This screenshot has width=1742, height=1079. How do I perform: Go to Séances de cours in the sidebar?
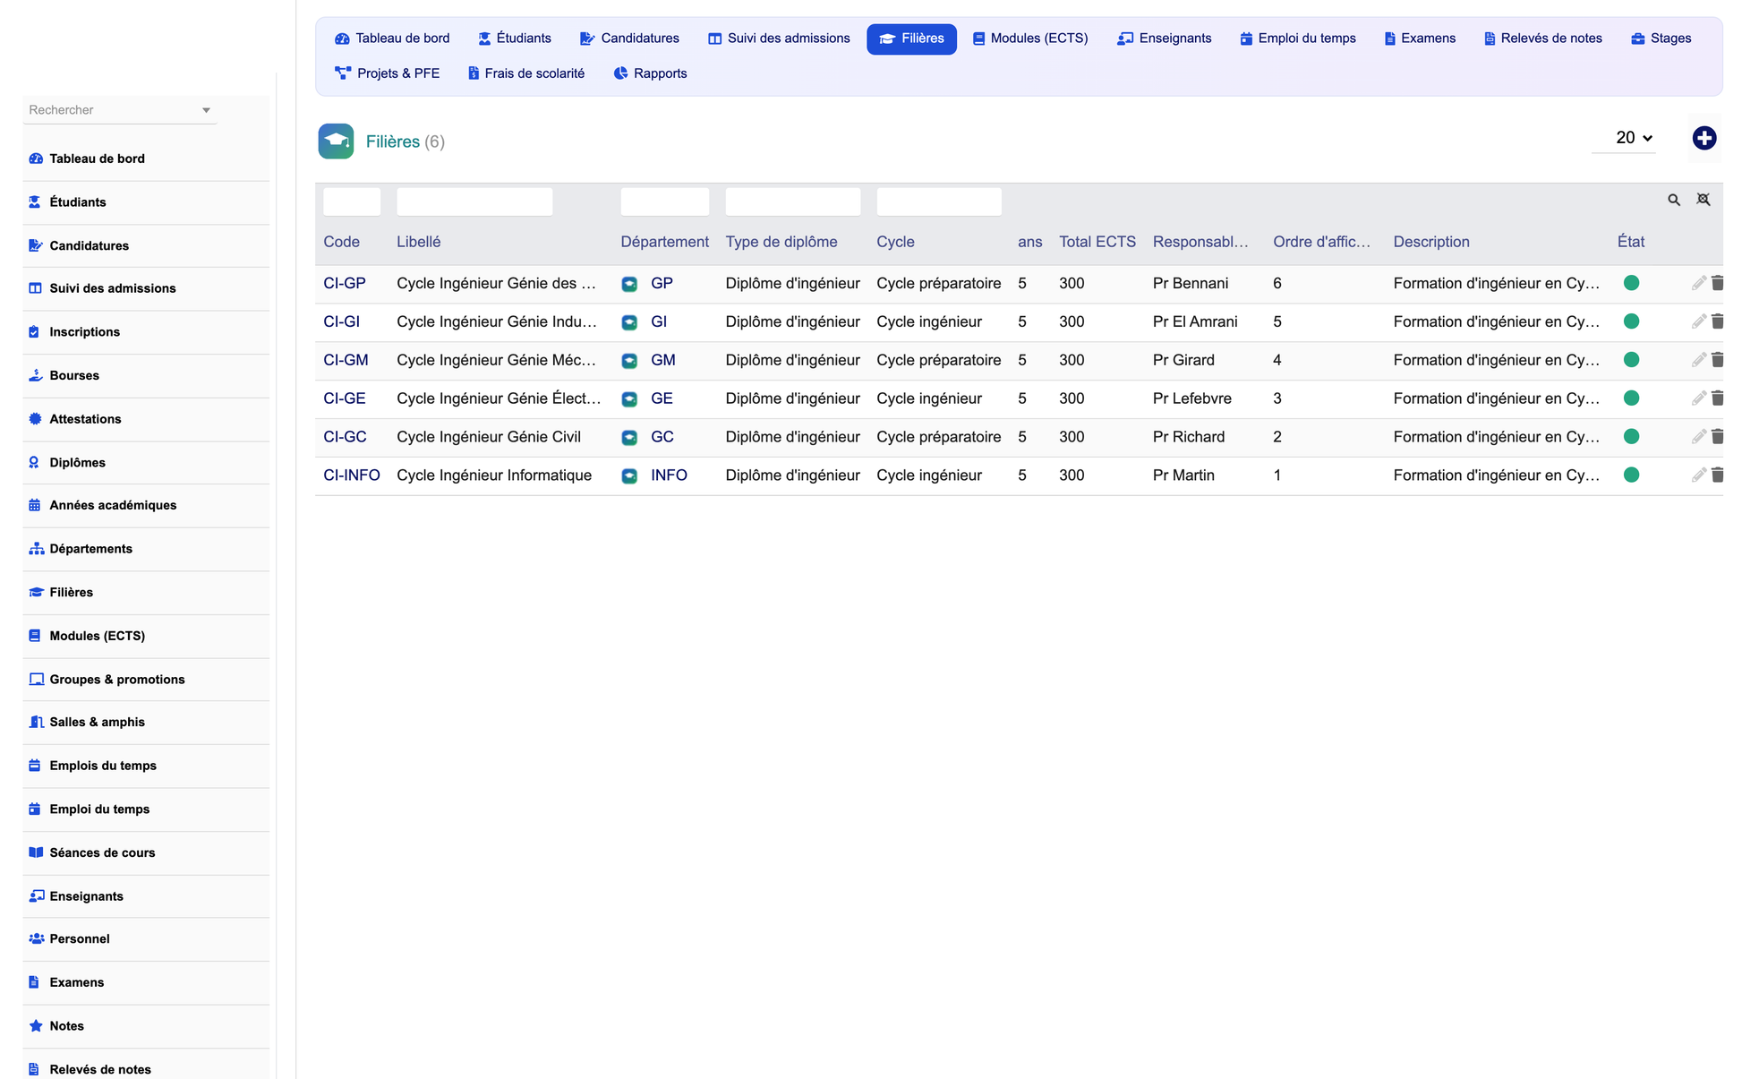(x=146, y=853)
